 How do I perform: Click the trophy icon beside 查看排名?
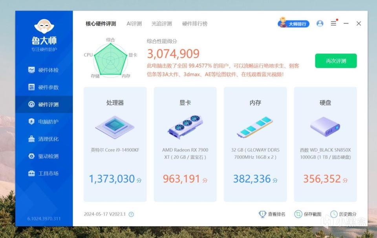262,214
